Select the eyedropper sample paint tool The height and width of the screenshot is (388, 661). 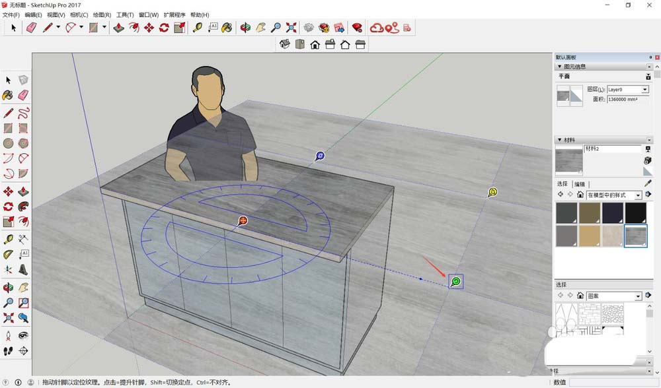pos(648,184)
